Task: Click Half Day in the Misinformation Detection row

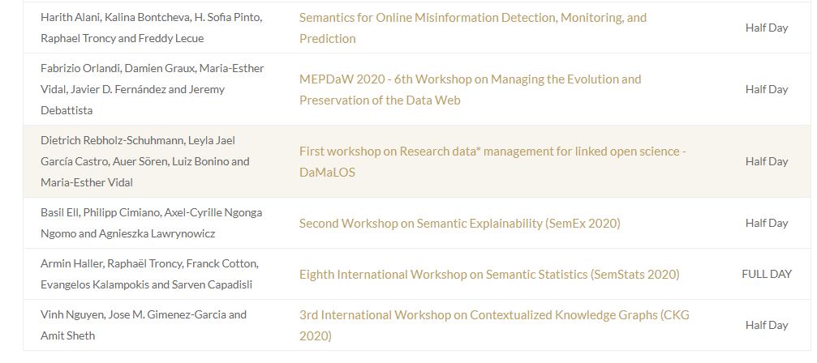Action: coord(766,28)
